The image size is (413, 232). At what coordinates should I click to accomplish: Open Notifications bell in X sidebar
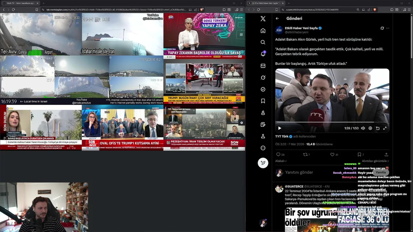263,54
